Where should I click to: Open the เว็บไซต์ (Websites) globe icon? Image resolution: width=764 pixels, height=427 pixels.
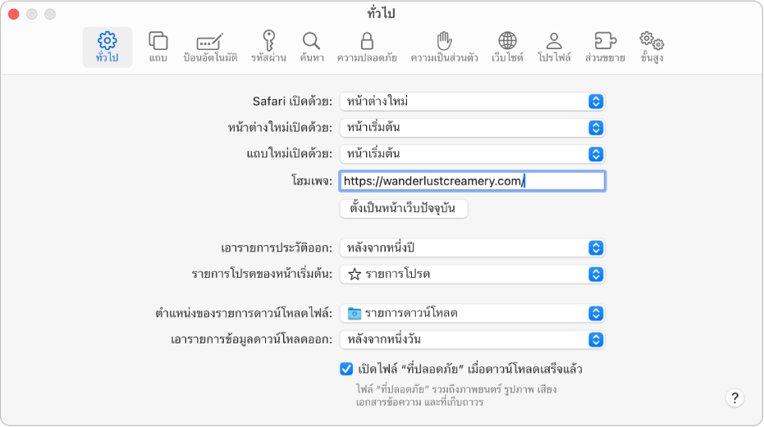tap(507, 47)
